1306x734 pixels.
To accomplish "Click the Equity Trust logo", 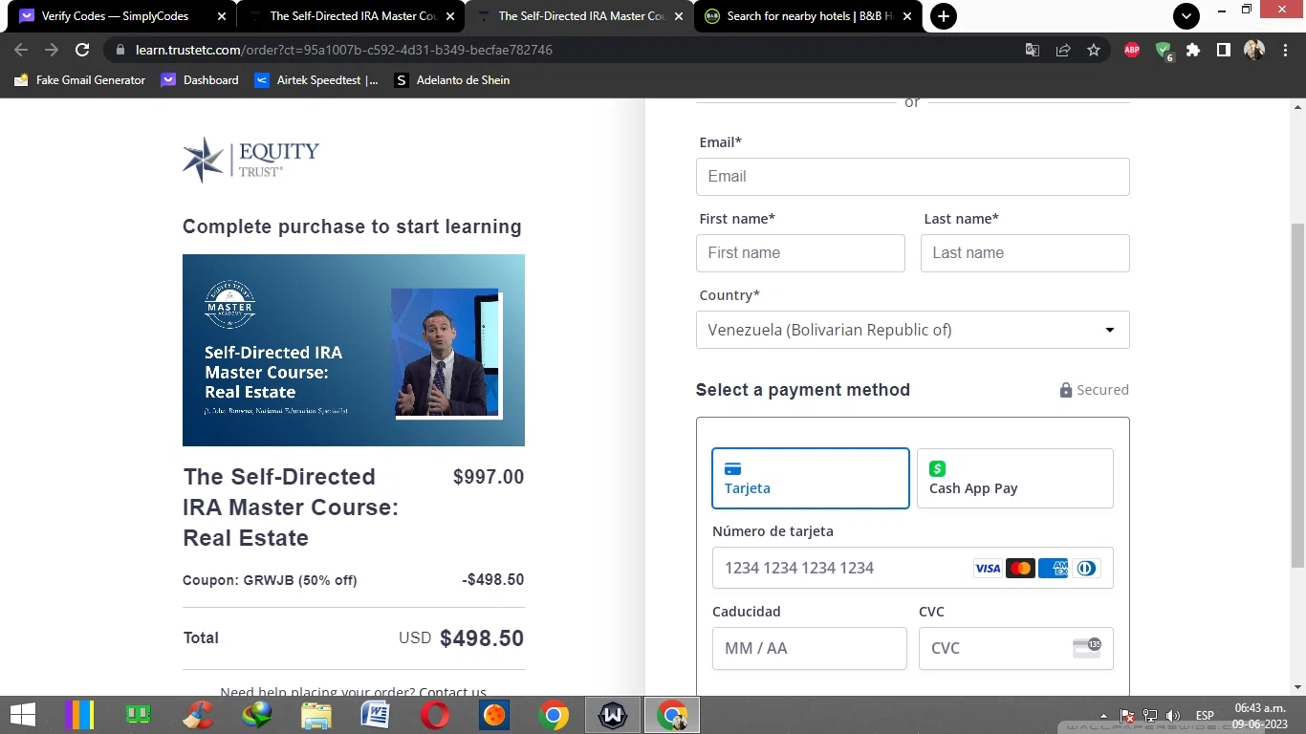I will [x=250, y=159].
